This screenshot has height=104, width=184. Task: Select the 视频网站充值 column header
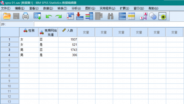[x=48, y=32]
